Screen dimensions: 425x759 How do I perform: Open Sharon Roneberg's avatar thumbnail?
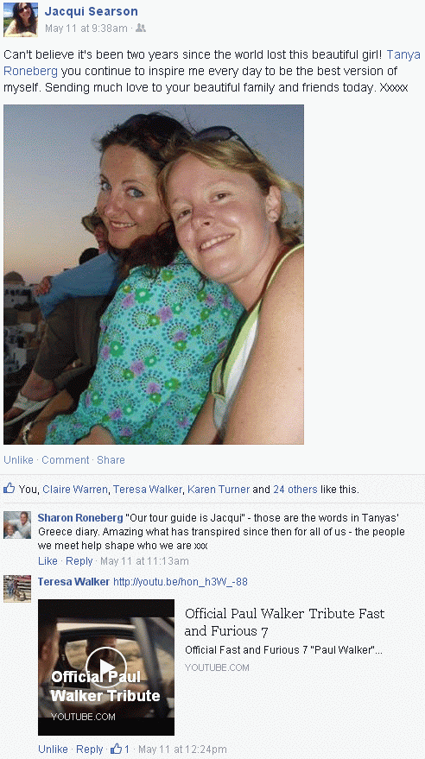pos(17,525)
